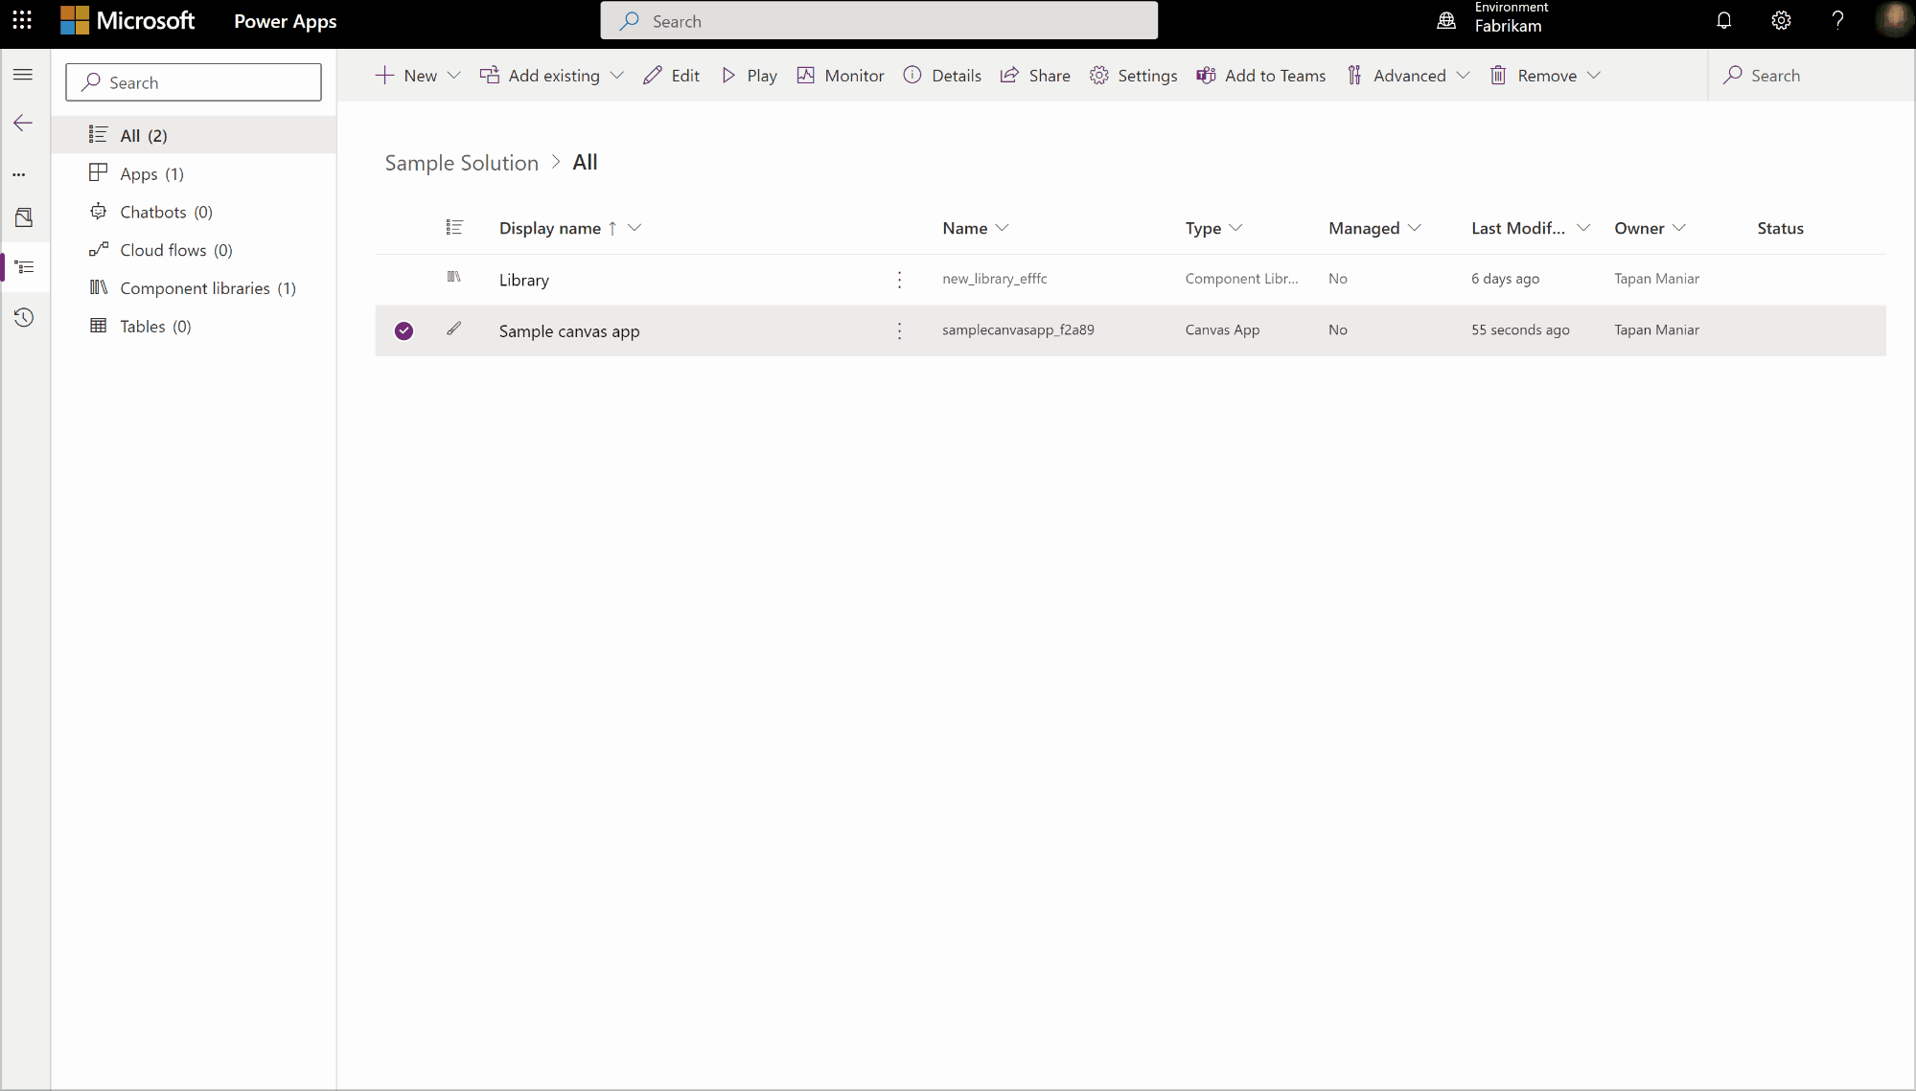Viewport: 1916px width, 1091px height.
Task: Click Edit button for Sample canvas app
Action: (454, 329)
